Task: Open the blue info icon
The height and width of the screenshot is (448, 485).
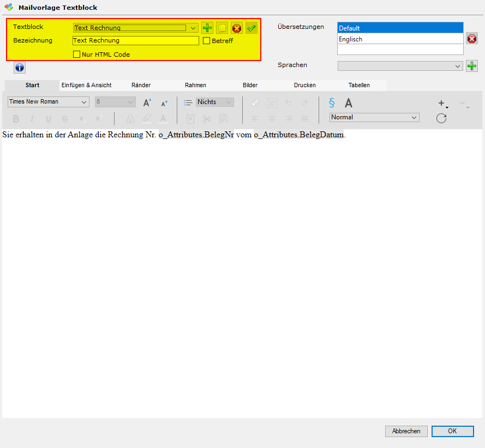Action: (20, 68)
